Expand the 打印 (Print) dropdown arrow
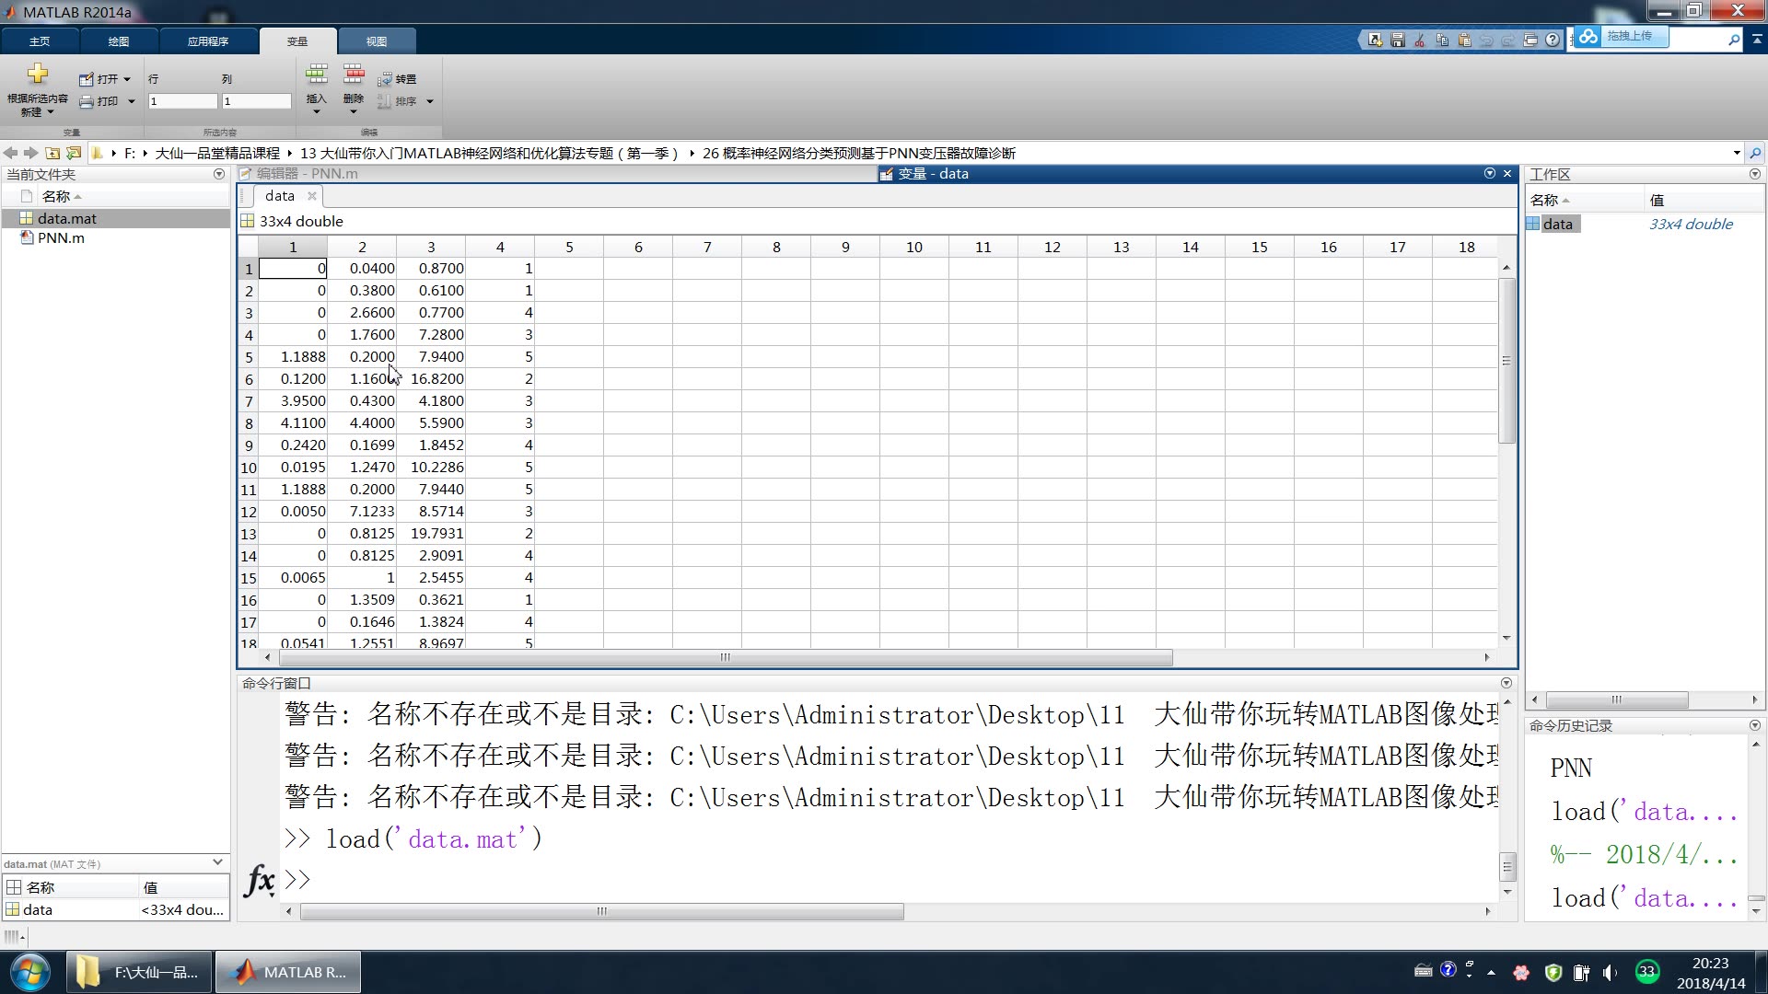This screenshot has width=1768, height=994. coord(131,101)
